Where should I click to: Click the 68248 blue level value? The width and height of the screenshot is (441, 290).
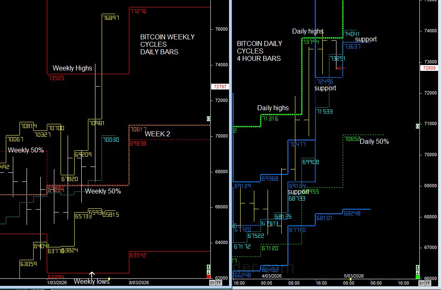tap(352, 213)
